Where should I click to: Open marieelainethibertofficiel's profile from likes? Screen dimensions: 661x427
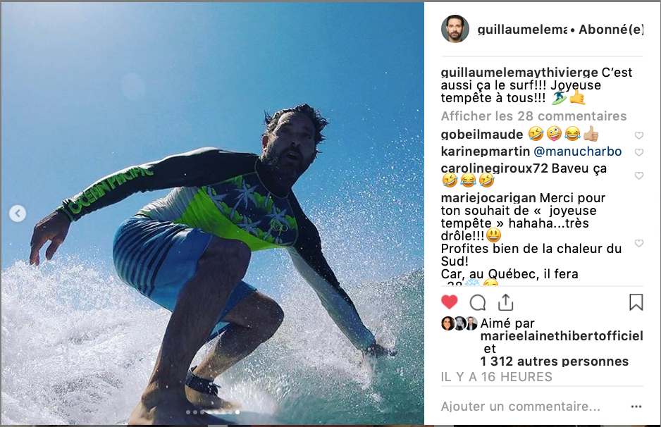pos(562,336)
